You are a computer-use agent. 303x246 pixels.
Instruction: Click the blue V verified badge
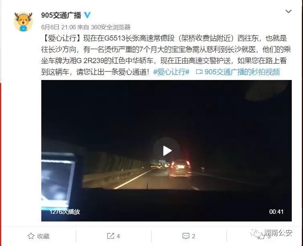point(87,15)
